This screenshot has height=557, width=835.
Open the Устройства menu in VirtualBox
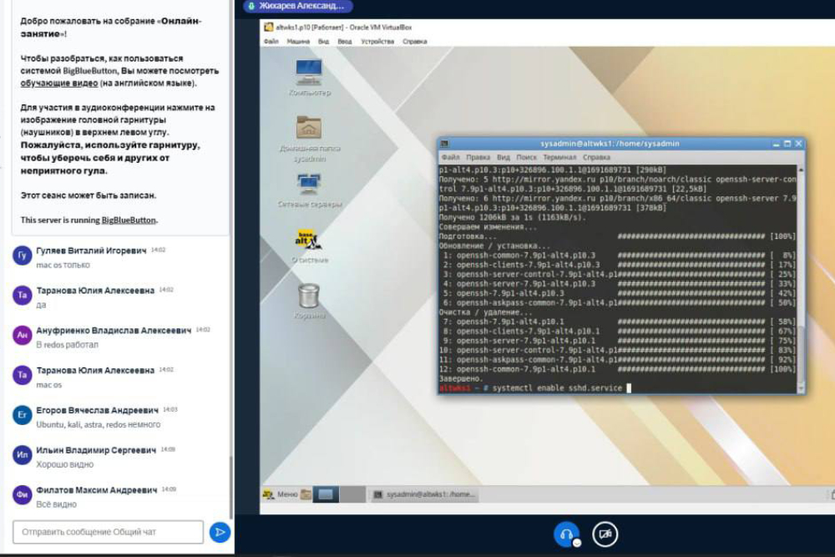377,40
